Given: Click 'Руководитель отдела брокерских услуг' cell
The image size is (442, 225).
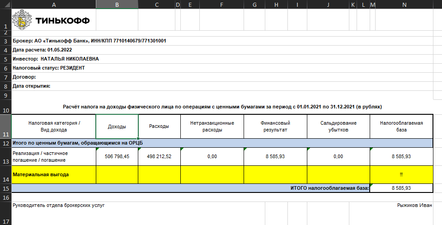Looking at the screenshot, I should (59, 205).
